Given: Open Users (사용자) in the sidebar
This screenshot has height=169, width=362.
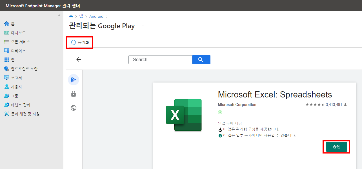Looking at the screenshot, I should click(13, 87).
